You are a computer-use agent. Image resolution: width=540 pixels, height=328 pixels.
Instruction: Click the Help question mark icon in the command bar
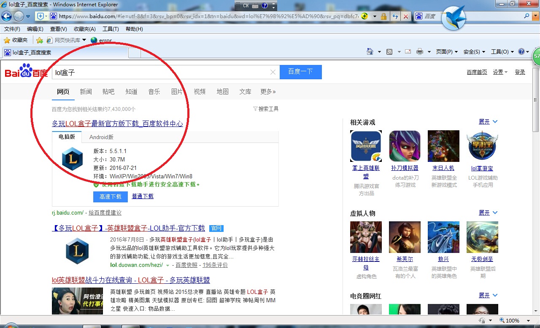coord(521,51)
